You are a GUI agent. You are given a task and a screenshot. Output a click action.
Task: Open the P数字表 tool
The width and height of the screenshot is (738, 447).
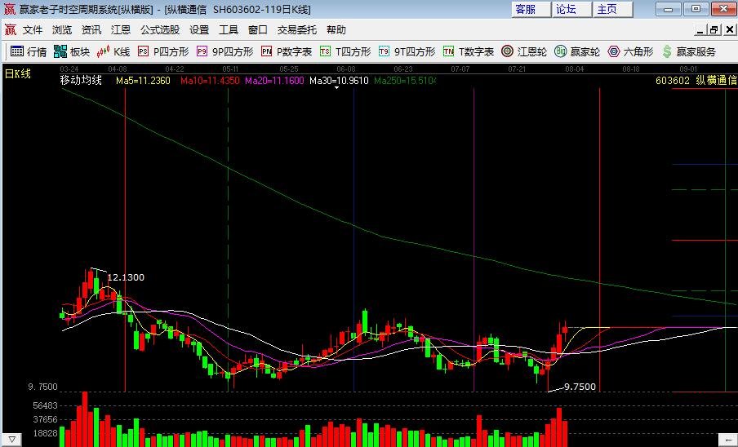(x=287, y=51)
